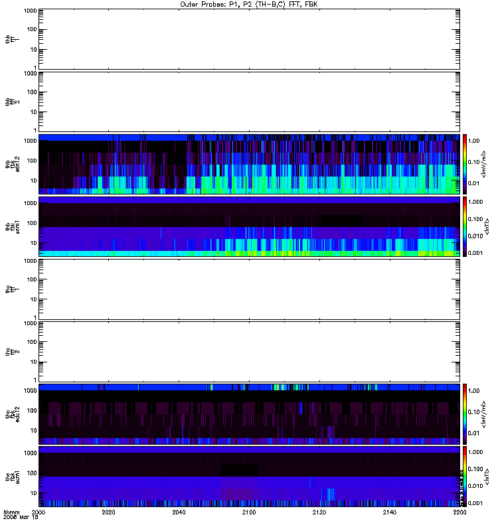Screen dimensions: 498x531
Task: Click the 1000 y-axis tick of thb fbk edc12 panel
Action: click(30, 141)
